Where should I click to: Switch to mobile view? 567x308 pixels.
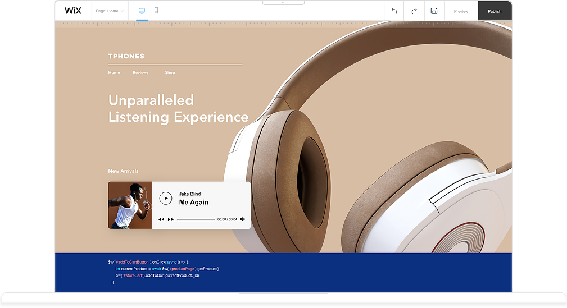click(156, 11)
